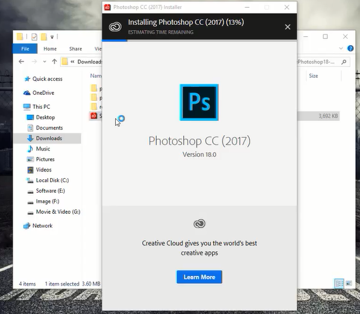Maximize the File Explorer window
This screenshot has height=314, width=360.
click(x=325, y=37)
